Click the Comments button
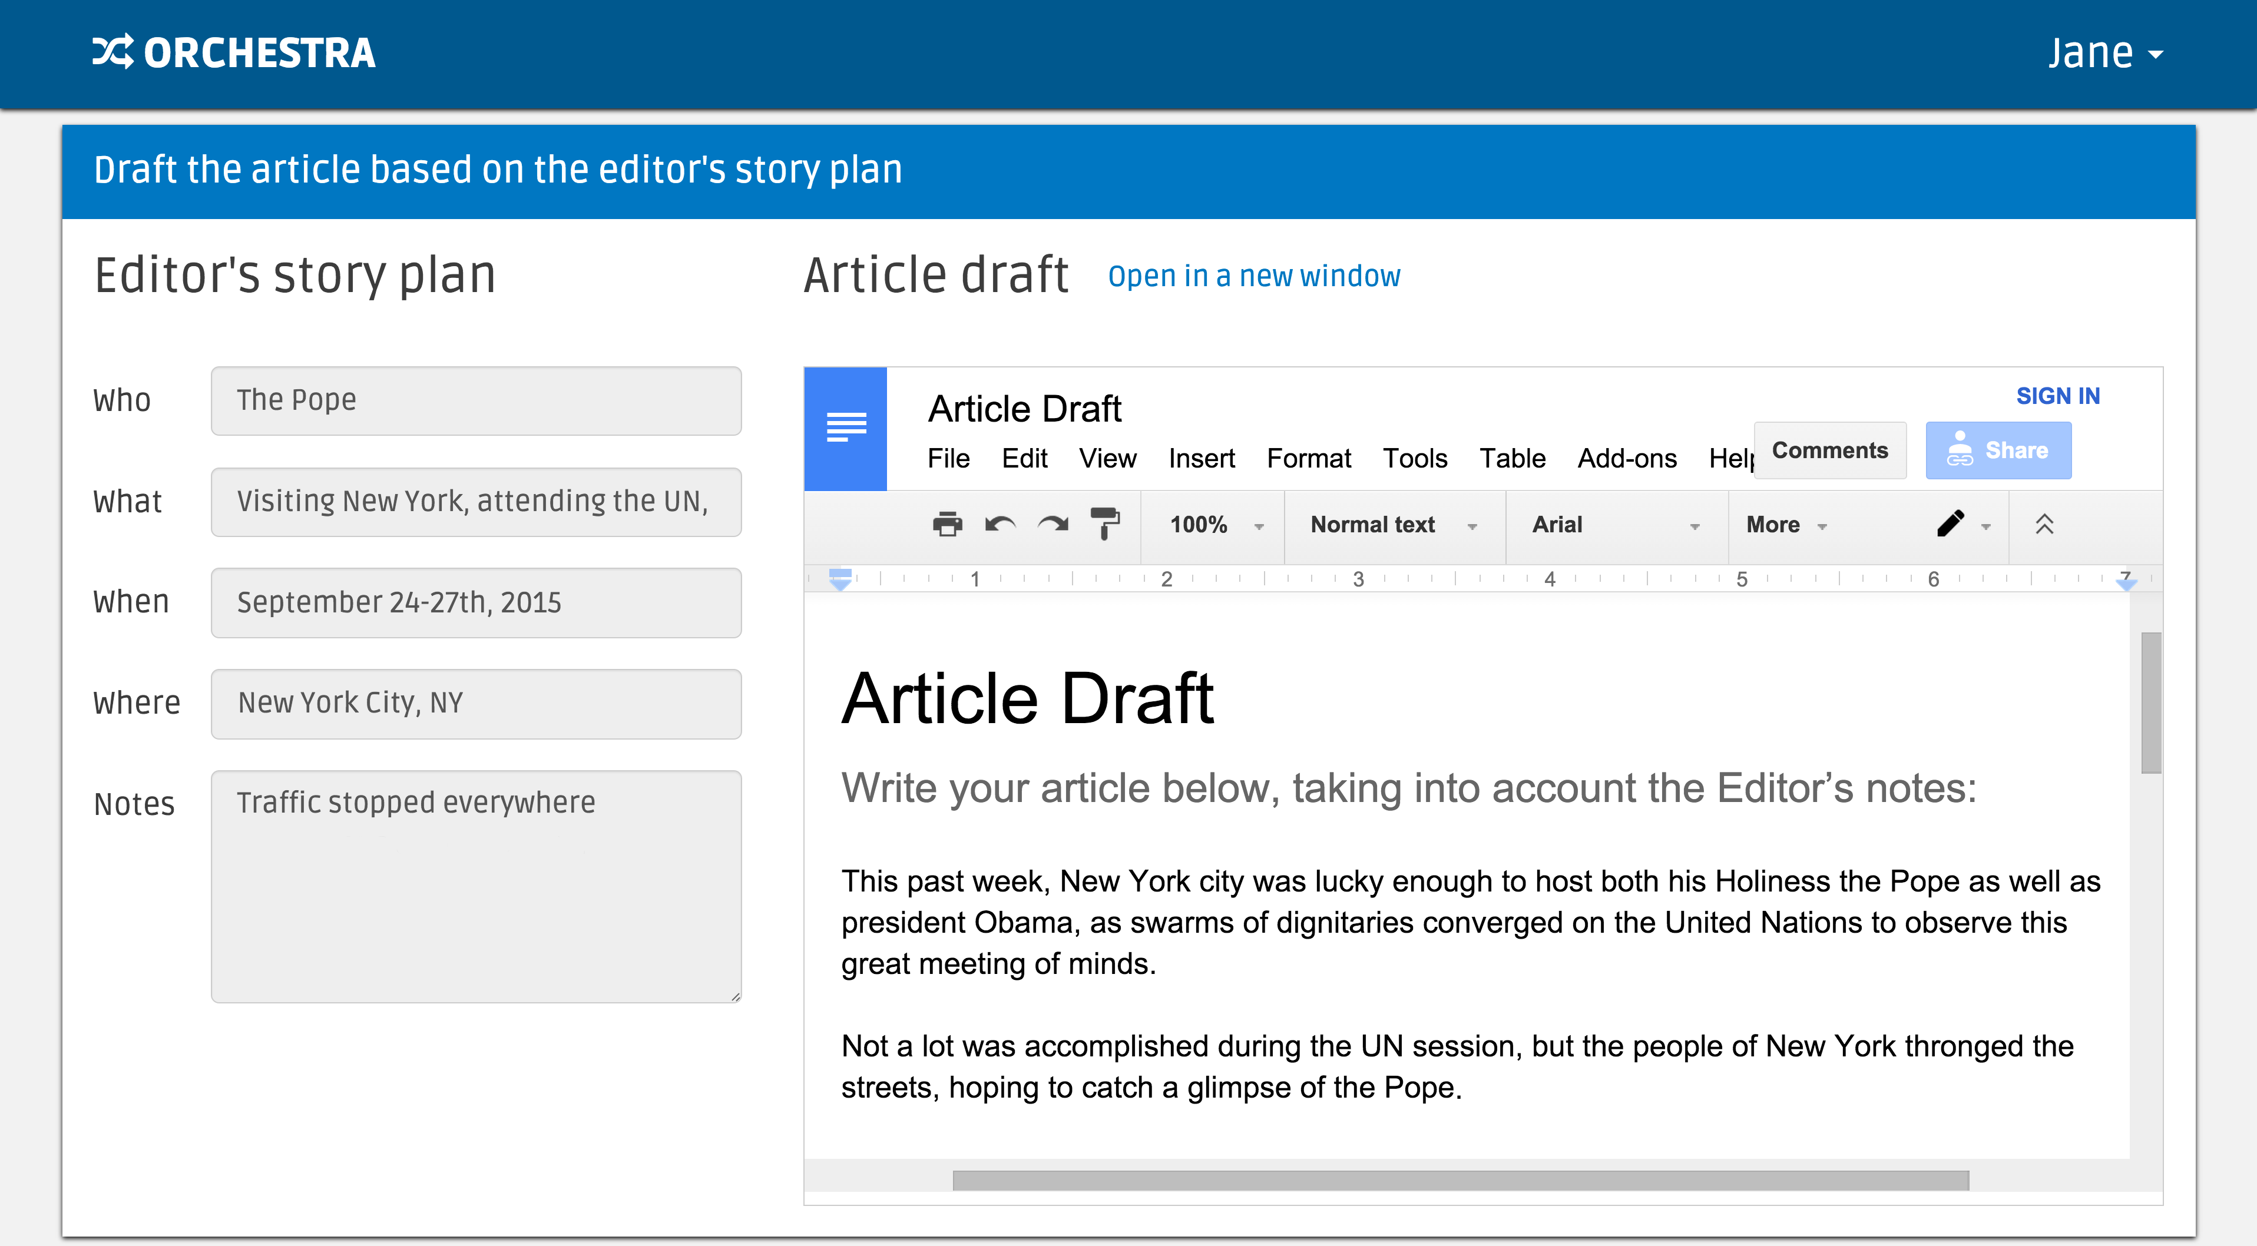This screenshot has height=1246, width=2257. (x=1829, y=450)
